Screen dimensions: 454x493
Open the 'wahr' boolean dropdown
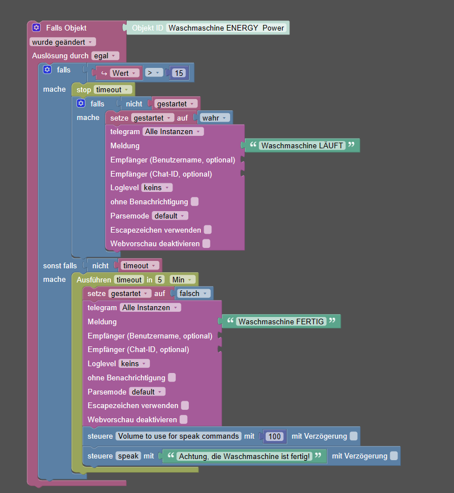point(214,118)
